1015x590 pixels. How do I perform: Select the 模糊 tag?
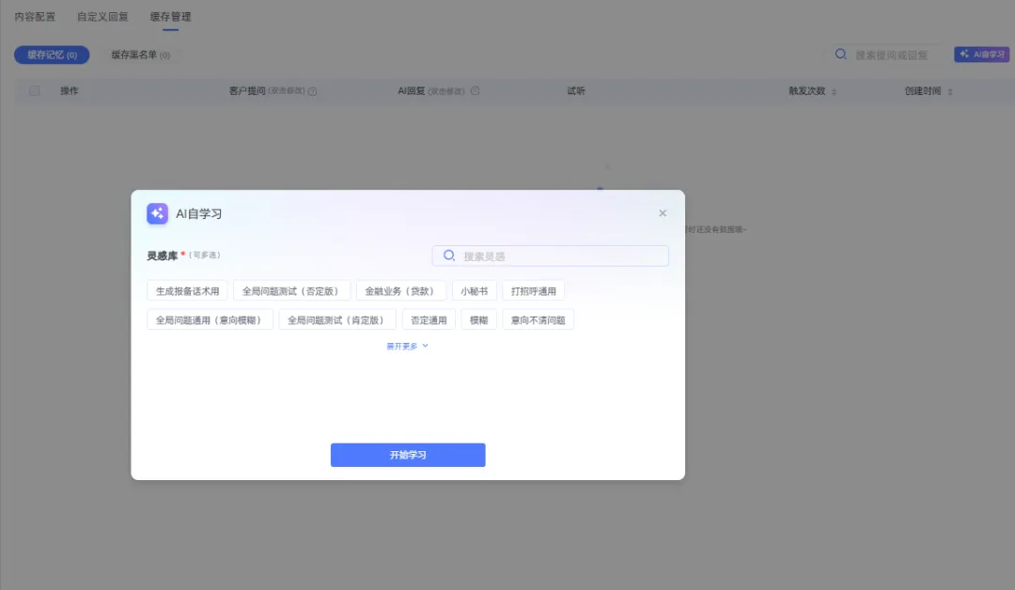point(478,319)
